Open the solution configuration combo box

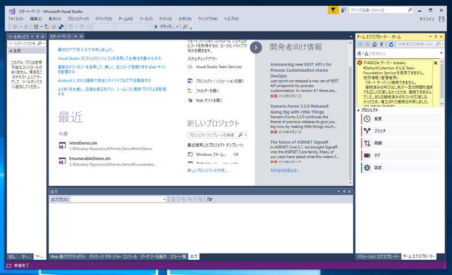(103, 27)
